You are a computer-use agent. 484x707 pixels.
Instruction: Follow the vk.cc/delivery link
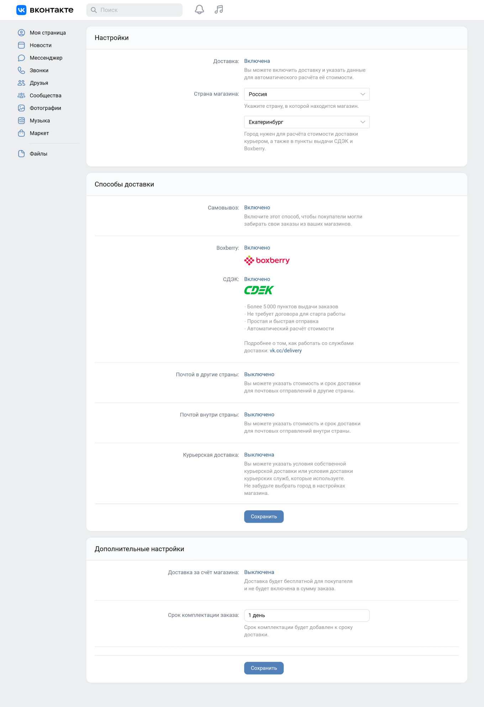coord(286,350)
